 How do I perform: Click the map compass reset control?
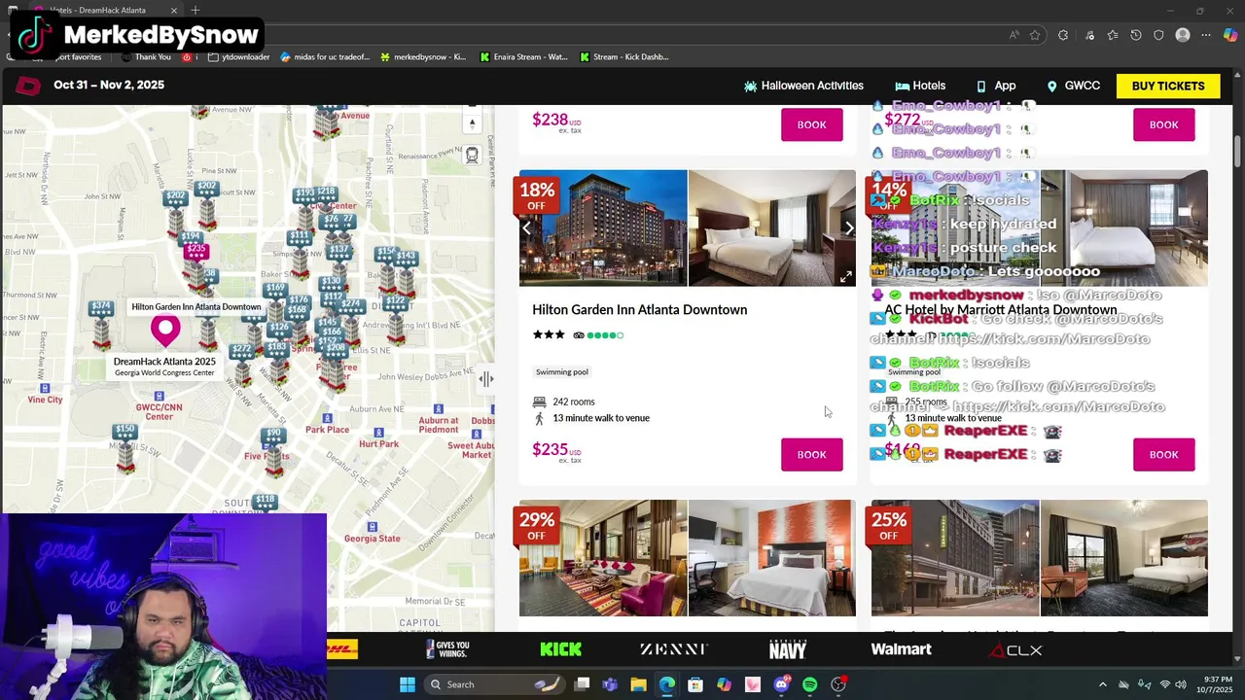472,124
